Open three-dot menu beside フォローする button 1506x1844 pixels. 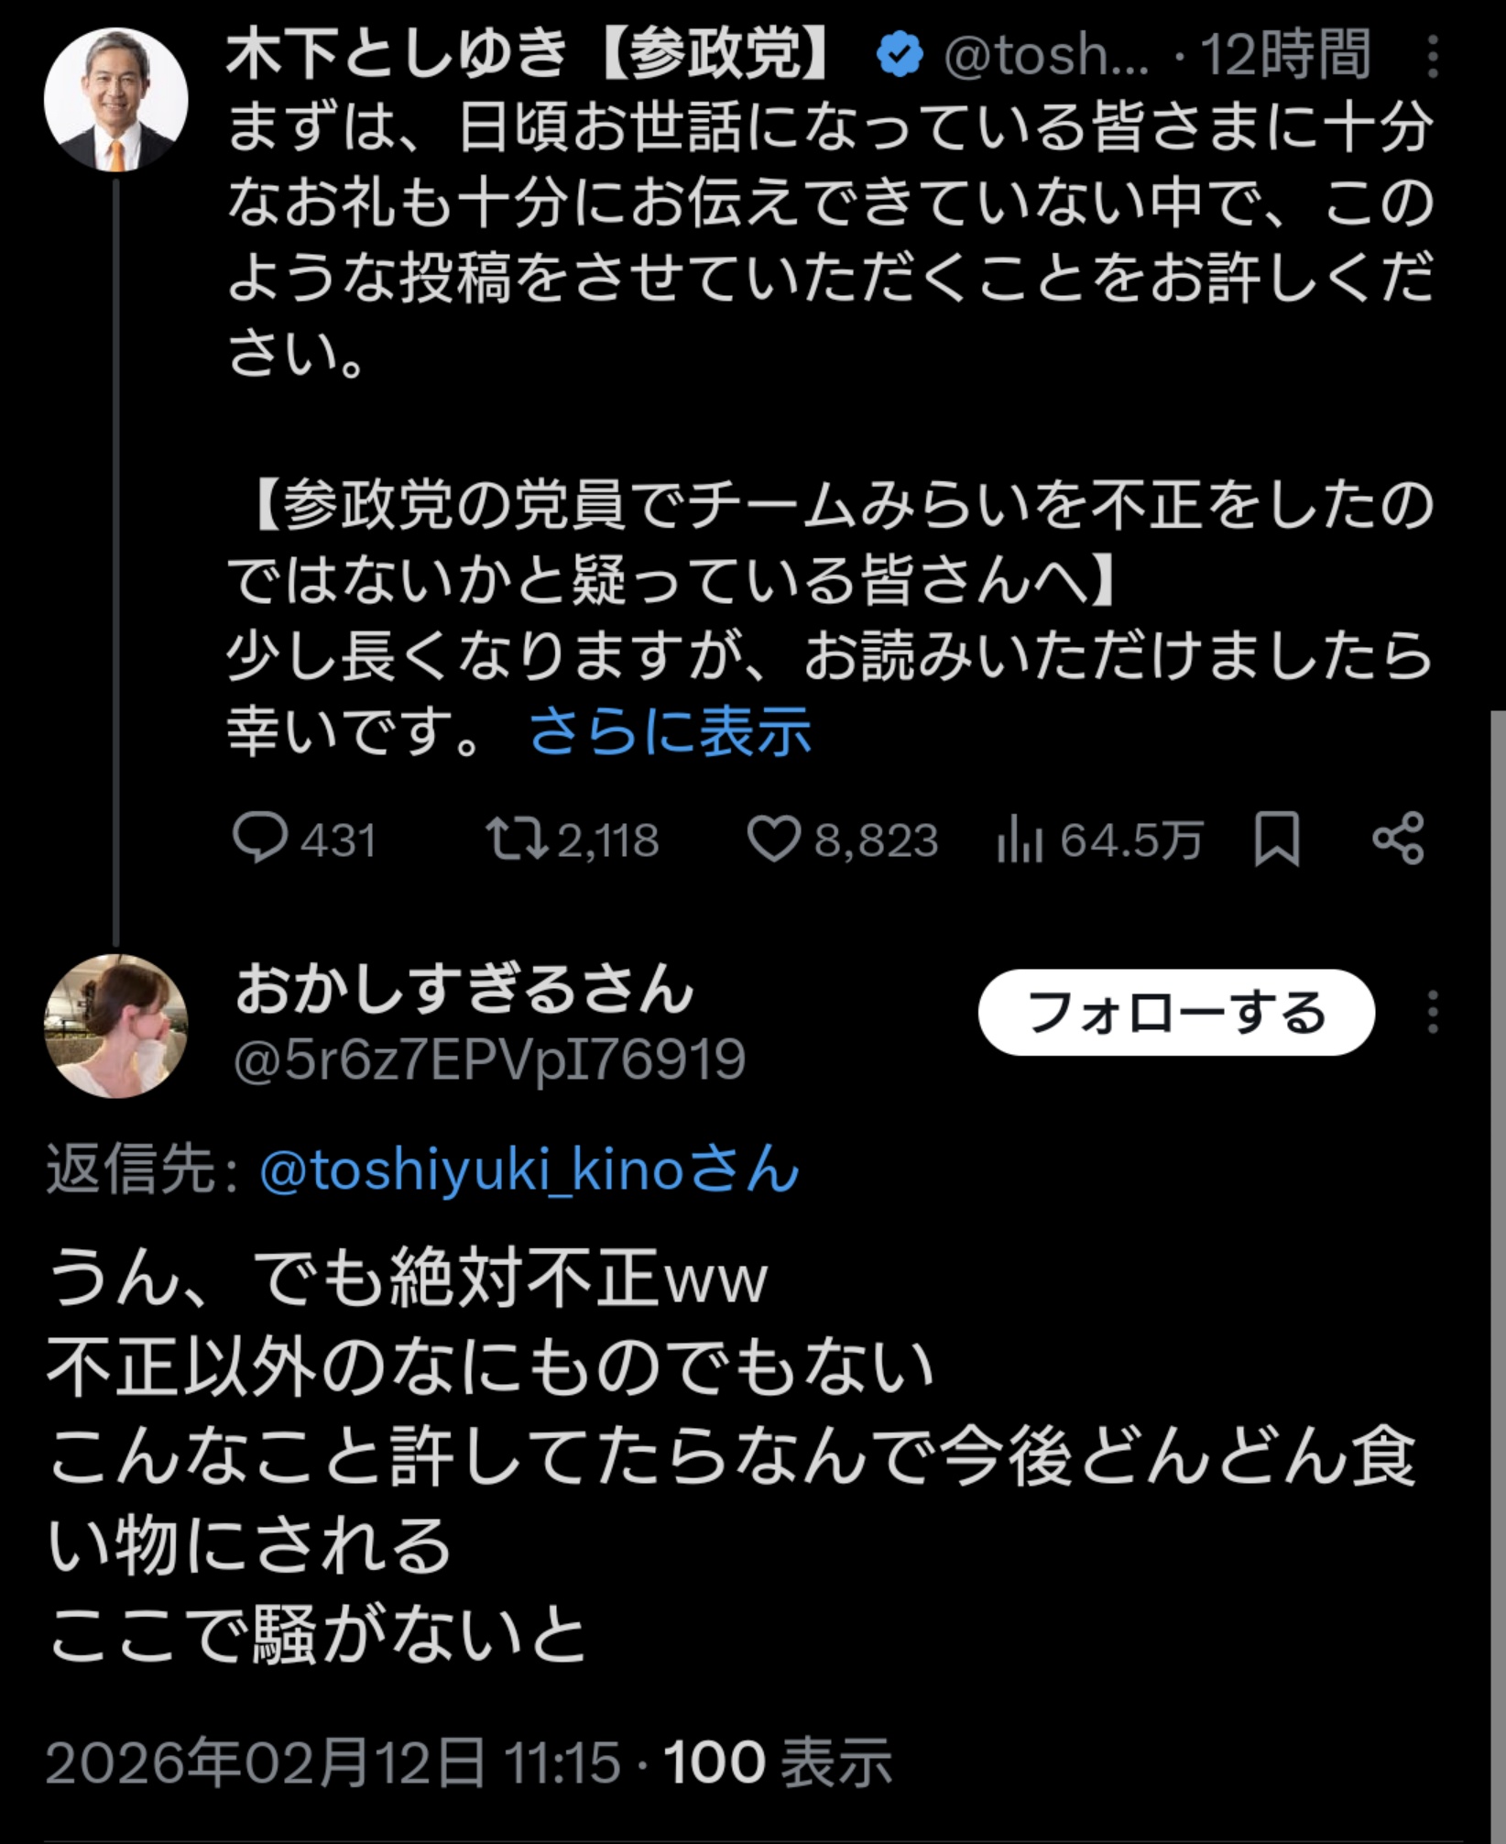[x=1433, y=1012]
